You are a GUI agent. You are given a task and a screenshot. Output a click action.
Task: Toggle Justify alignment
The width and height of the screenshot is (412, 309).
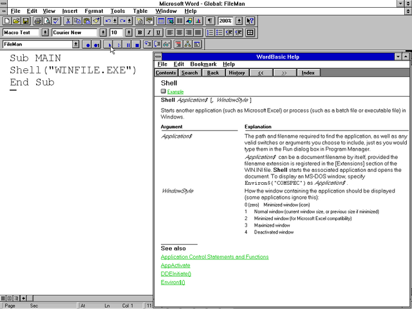(198, 33)
